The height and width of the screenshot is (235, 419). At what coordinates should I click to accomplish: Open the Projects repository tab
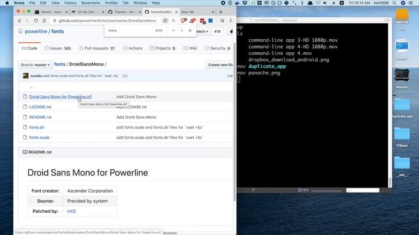click(x=162, y=48)
